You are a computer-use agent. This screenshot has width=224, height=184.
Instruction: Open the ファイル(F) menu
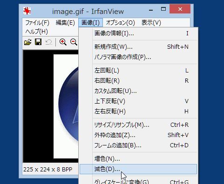tap(37, 23)
